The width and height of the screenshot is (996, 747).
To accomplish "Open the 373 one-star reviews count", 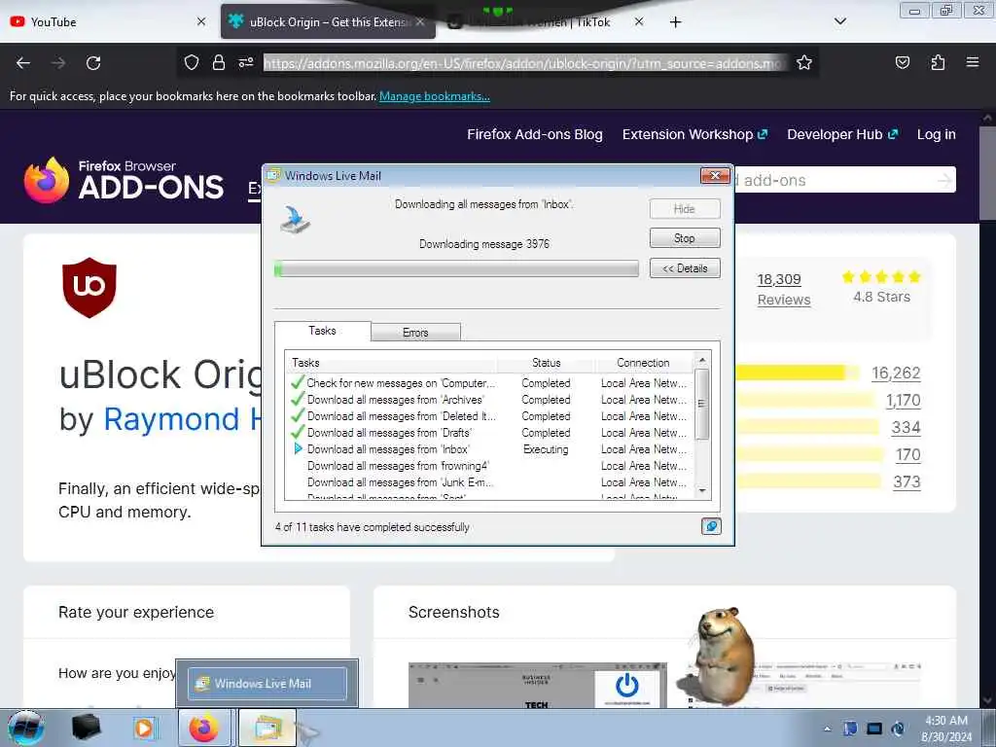I will pyautogui.click(x=907, y=482).
